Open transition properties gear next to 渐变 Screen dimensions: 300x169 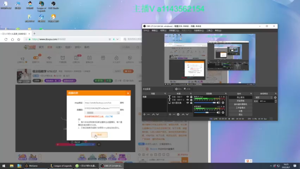click(x=275, y=98)
